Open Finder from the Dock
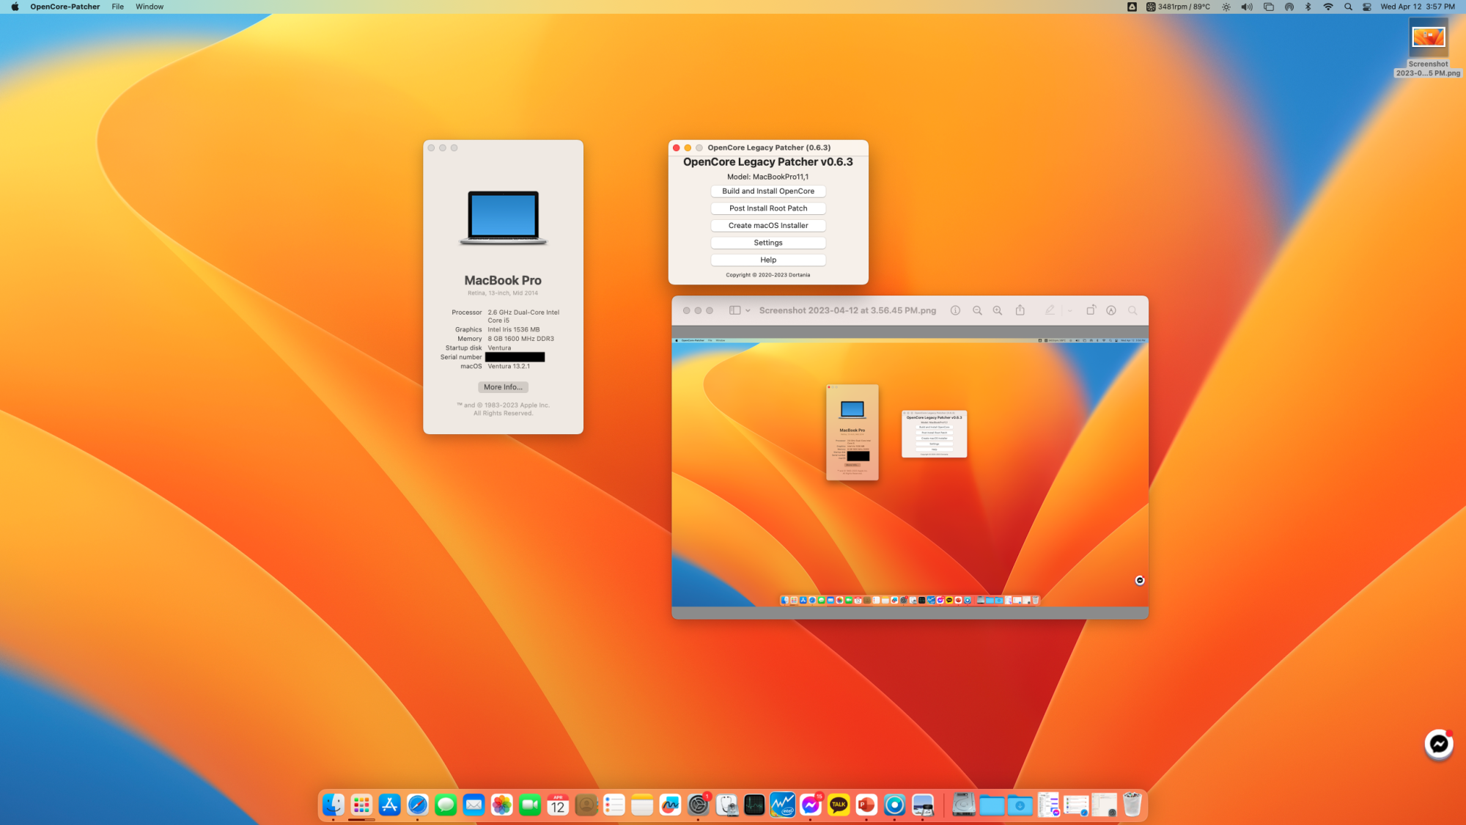The width and height of the screenshot is (1466, 825). click(x=334, y=805)
